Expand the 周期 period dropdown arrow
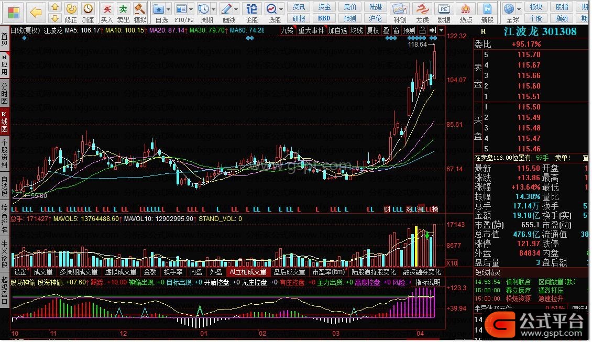 (x=213, y=9)
